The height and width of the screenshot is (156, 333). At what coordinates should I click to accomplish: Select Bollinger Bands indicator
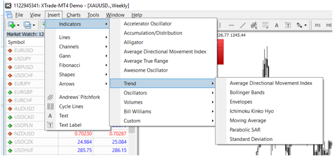coord(247,92)
